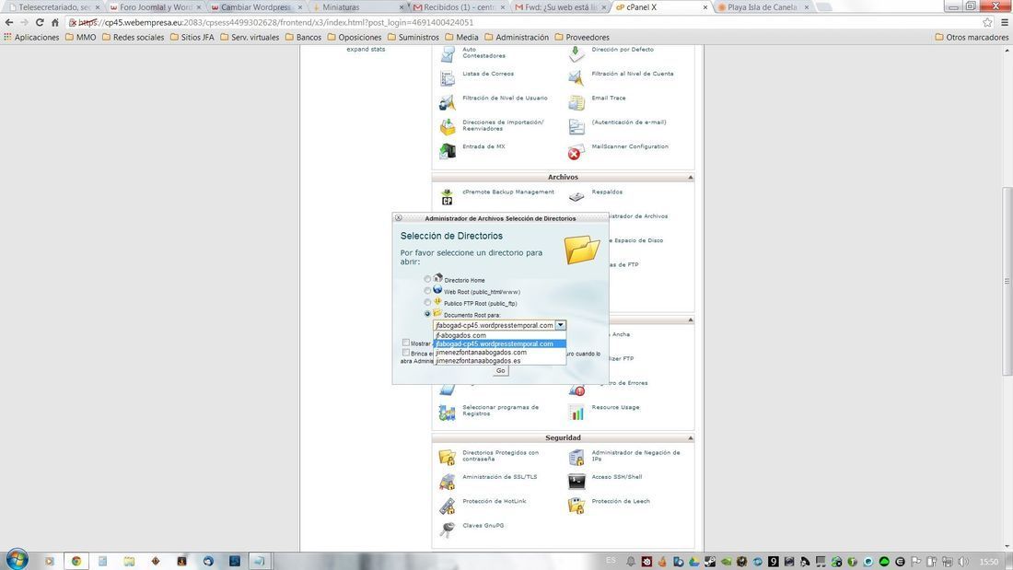Open the Windows Start menu

tap(17, 559)
